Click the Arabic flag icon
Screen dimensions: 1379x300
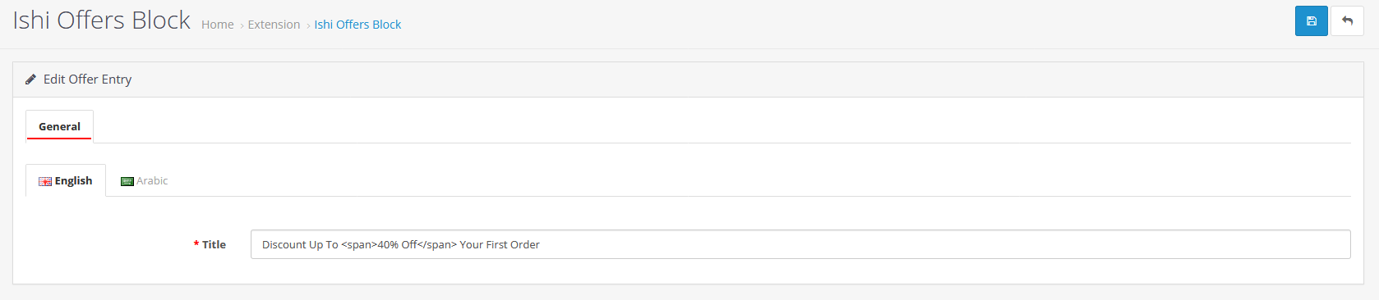coord(127,181)
